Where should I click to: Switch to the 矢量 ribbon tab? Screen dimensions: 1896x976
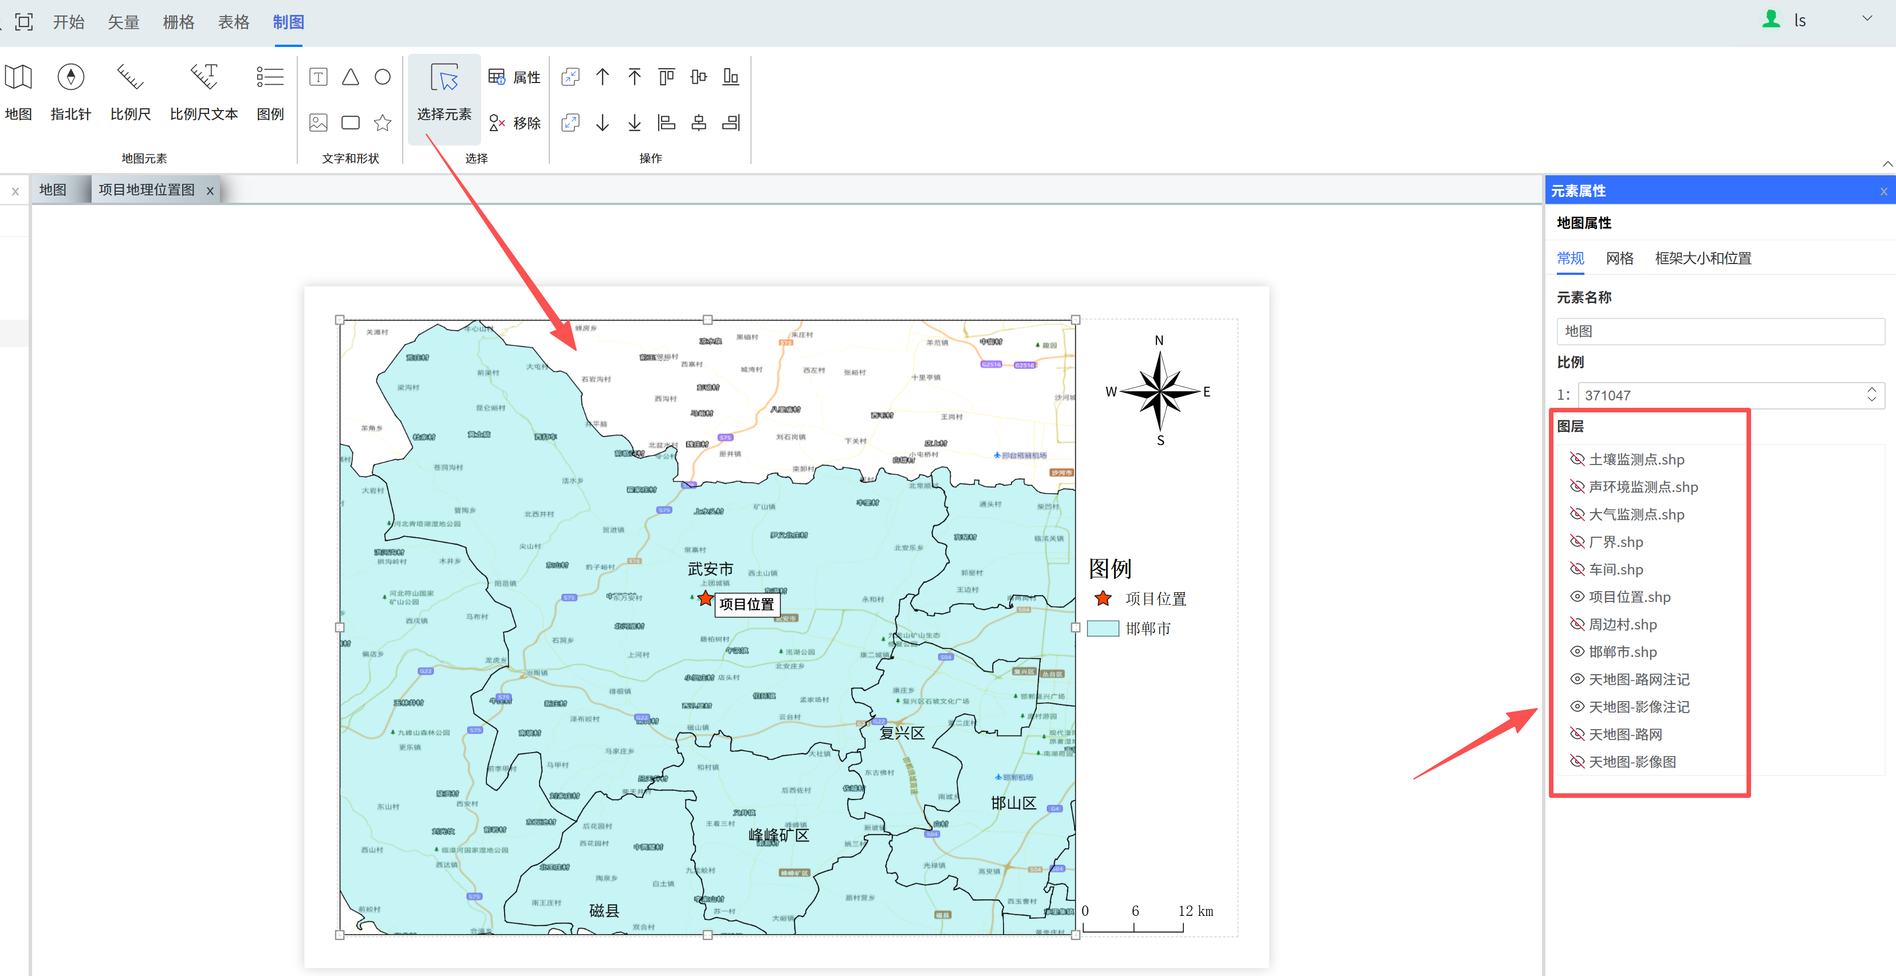click(123, 22)
